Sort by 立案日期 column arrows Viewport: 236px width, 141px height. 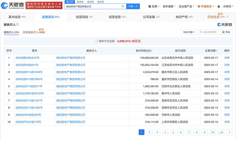[217, 51]
